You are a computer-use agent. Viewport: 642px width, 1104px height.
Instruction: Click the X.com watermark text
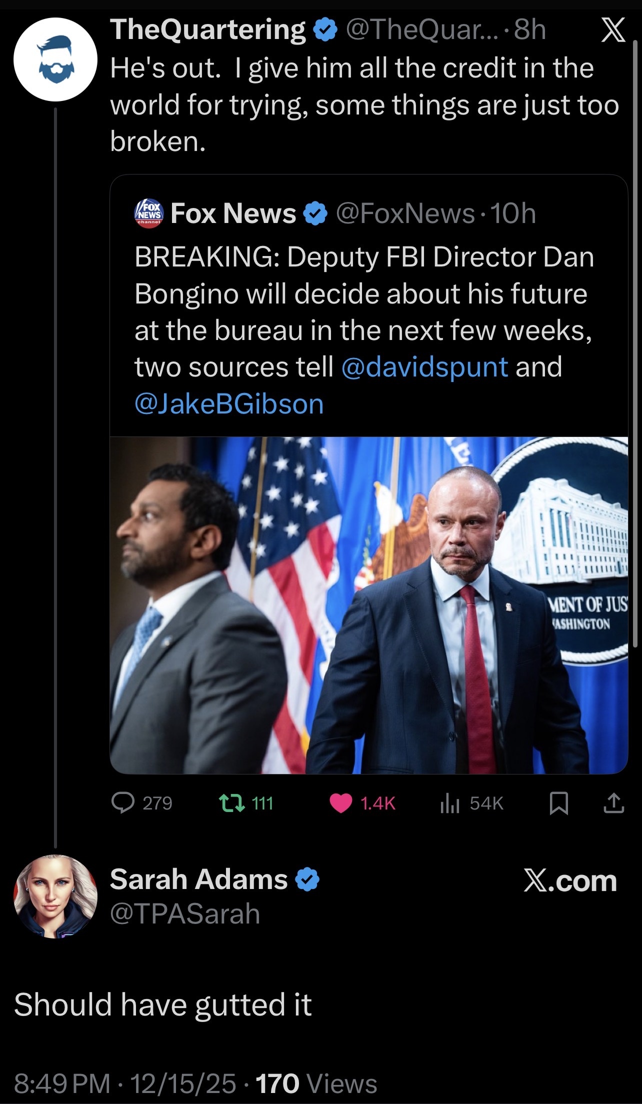(x=569, y=880)
